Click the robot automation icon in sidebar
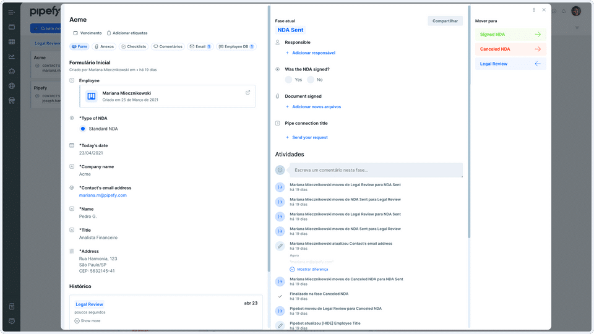This screenshot has width=594, height=334. coord(12,71)
